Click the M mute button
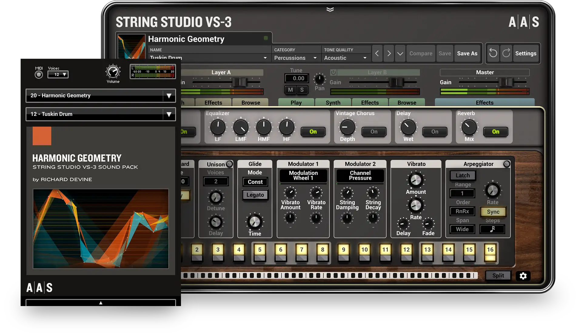 click(x=290, y=90)
